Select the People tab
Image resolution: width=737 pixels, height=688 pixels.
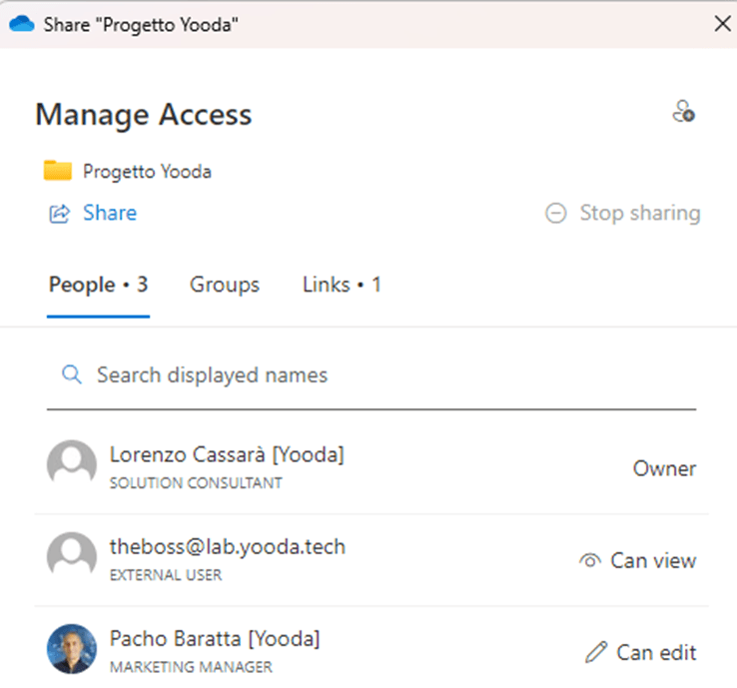click(98, 285)
